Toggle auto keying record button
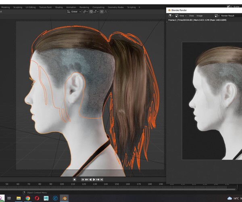This screenshot has width=242, height=202. pos(75,179)
